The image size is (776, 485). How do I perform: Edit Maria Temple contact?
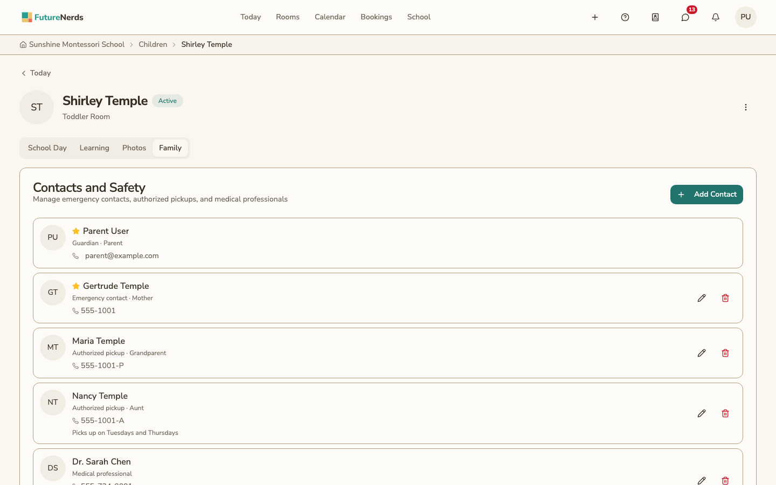click(x=702, y=353)
